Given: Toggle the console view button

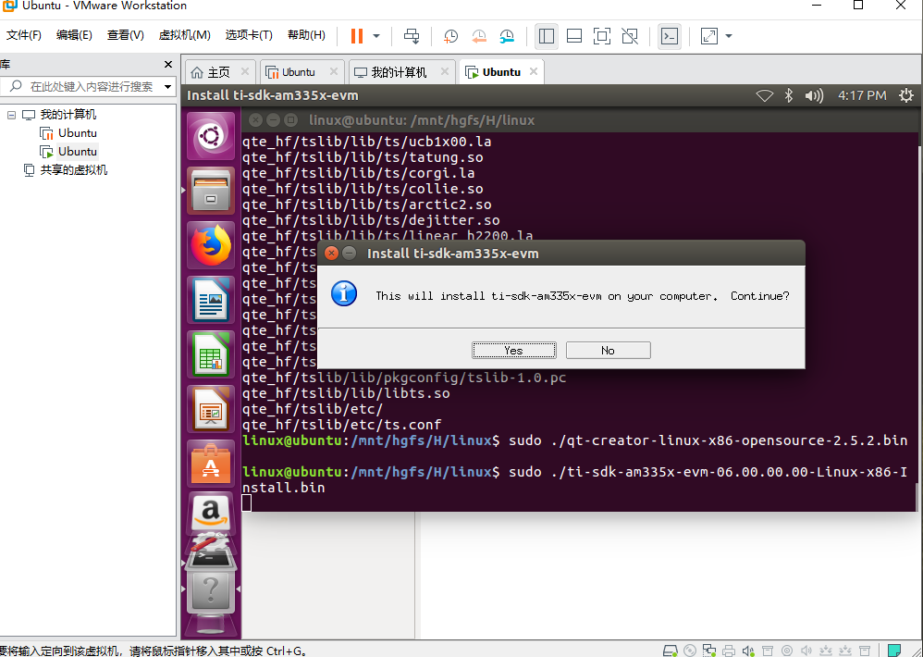Looking at the screenshot, I should [x=670, y=36].
